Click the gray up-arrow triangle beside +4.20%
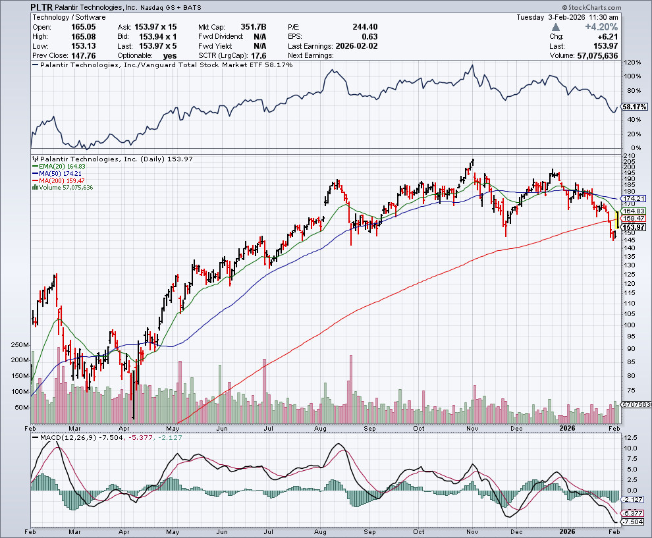Image resolution: width=652 pixels, height=538 pixels. (x=557, y=28)
